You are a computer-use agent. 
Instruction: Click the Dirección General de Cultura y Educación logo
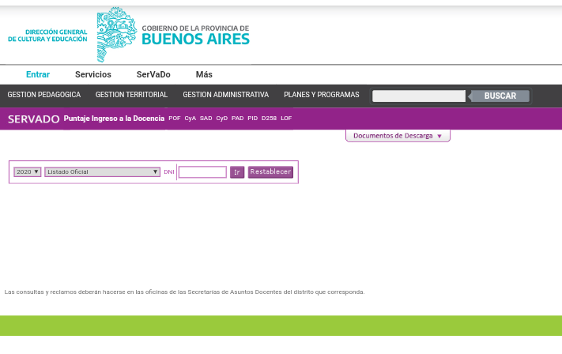47,36
